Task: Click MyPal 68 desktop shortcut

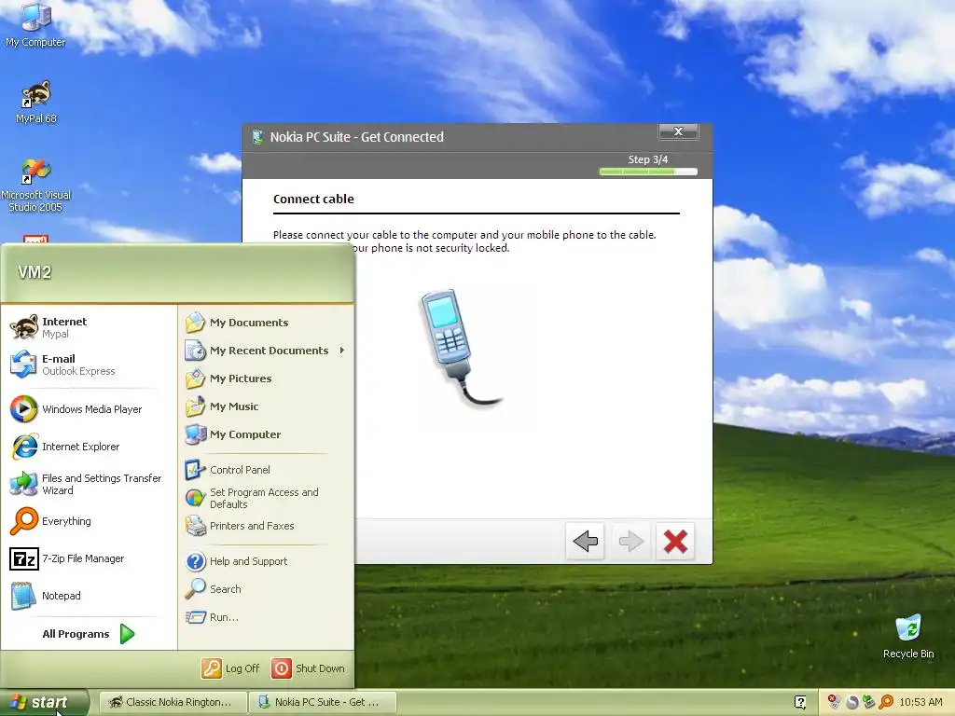Action: pyautogui.click(x=36, y=103)
